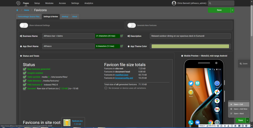Image resolution: width=253 pixels, height=128 pixels.
Task: Click the favicon.ico beer mug thumbnail
Action: click(67, 122)
